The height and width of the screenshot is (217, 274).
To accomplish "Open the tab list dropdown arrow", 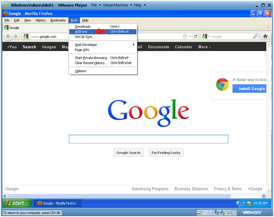I will 268,27.
